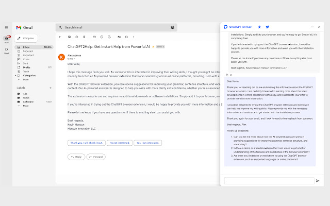Choose smart reply 'Yes, I am interested.'
330x206 pixels.
[148, 143]
